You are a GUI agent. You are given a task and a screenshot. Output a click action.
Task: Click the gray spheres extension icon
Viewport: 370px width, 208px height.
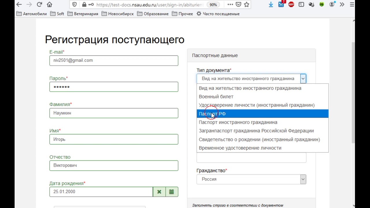(x=311, y=5)
